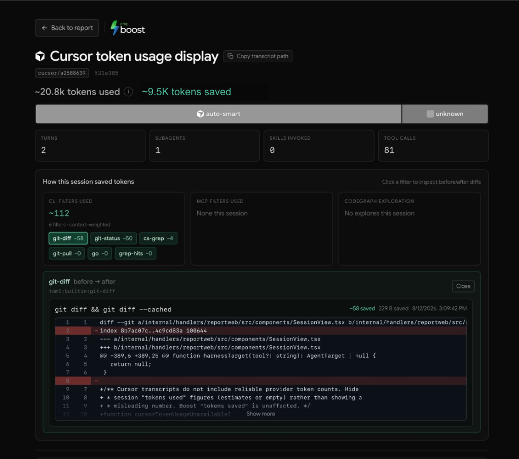Select the grep-hits filter chip
The image size is (519, 459).
coord(135,254)
